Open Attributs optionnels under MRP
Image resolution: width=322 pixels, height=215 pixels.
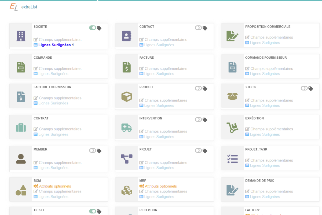coord(160,186)
